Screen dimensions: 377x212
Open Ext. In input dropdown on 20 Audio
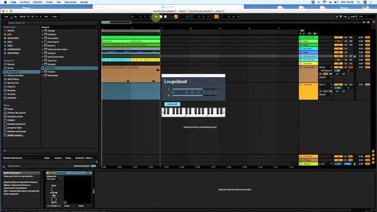(326, 85)
